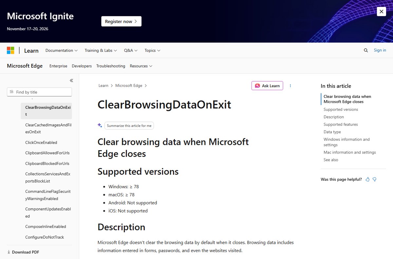The image size is (393, 259).
Task: Open CommandLineFlagSecurityWarningsEnabled in the sidebar
Action: (x=48, y=195)
